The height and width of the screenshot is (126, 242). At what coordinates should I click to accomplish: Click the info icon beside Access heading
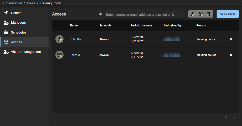pyautogui.click(x=100, y=14)
